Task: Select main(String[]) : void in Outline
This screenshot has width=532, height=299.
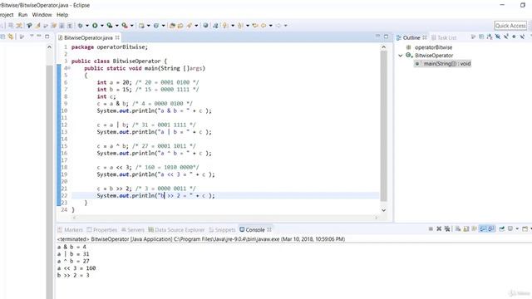Action: [x=442, y=63]
